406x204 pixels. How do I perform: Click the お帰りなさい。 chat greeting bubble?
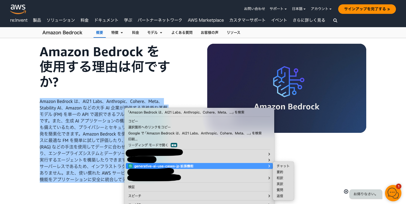(366, 194)
